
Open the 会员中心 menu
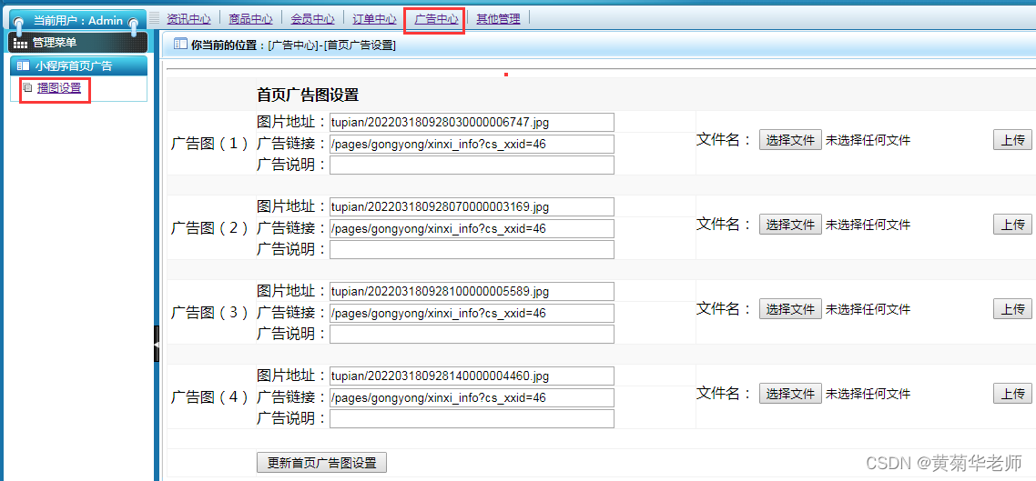312,19
